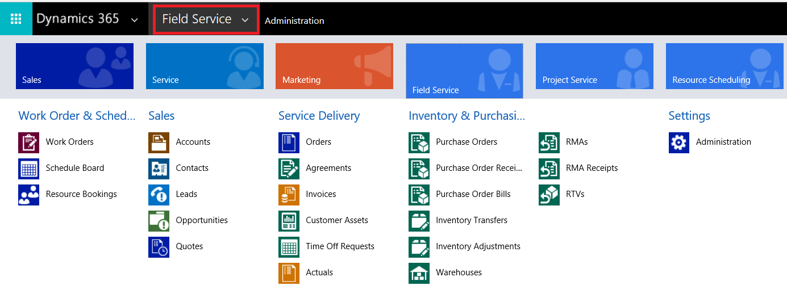This screenshot has width=787, height=298.
Task: Open the Agreements link
Action: coord(328,168)
